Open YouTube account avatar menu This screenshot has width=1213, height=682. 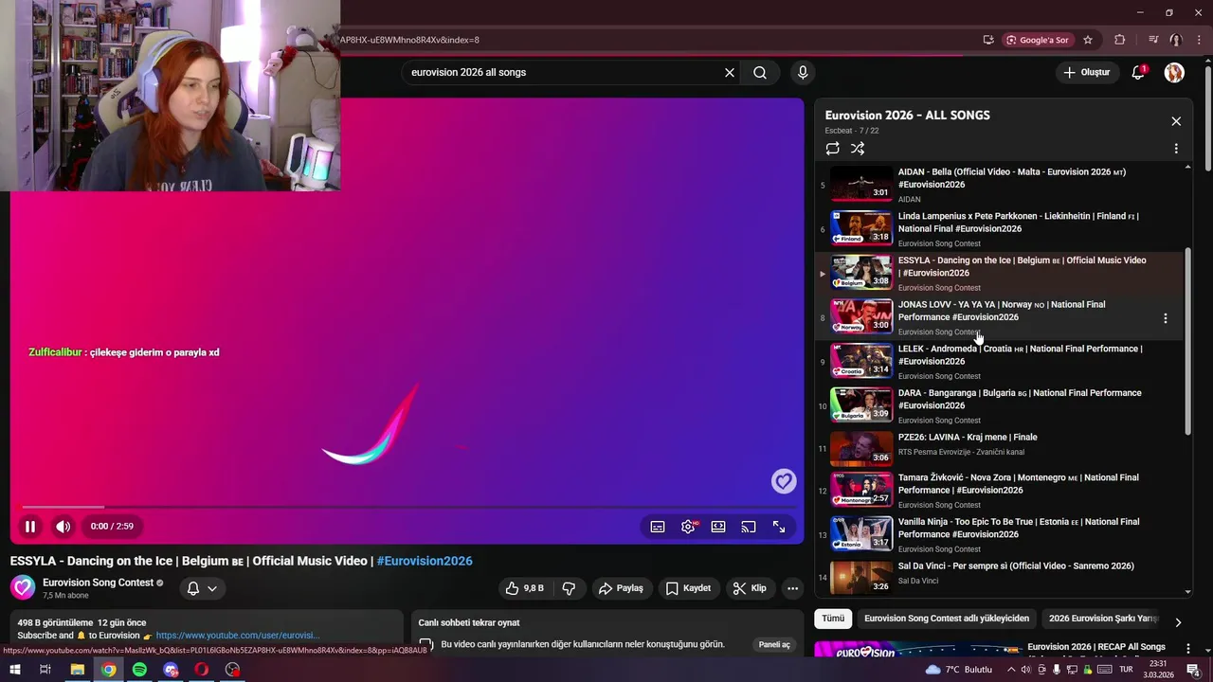pyautogui.click(x=1174, y=72)
